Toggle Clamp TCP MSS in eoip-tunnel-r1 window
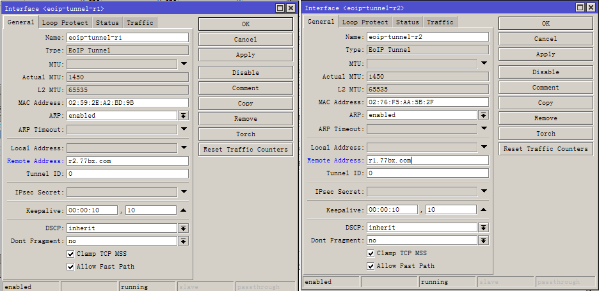 pos(70,254)
